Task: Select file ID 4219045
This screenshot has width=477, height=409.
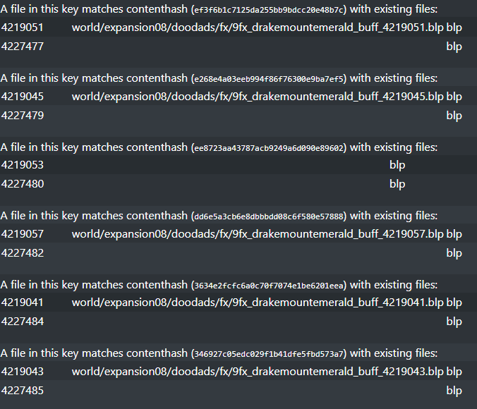Action: (x=22, y=97)
